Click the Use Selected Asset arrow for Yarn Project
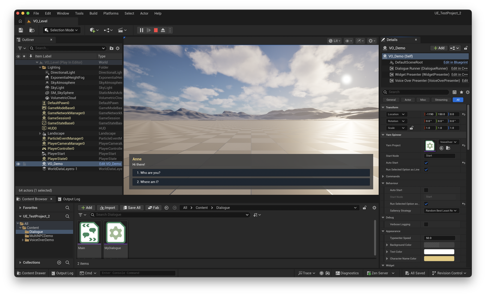486x296 pixels. coord(441,148)
